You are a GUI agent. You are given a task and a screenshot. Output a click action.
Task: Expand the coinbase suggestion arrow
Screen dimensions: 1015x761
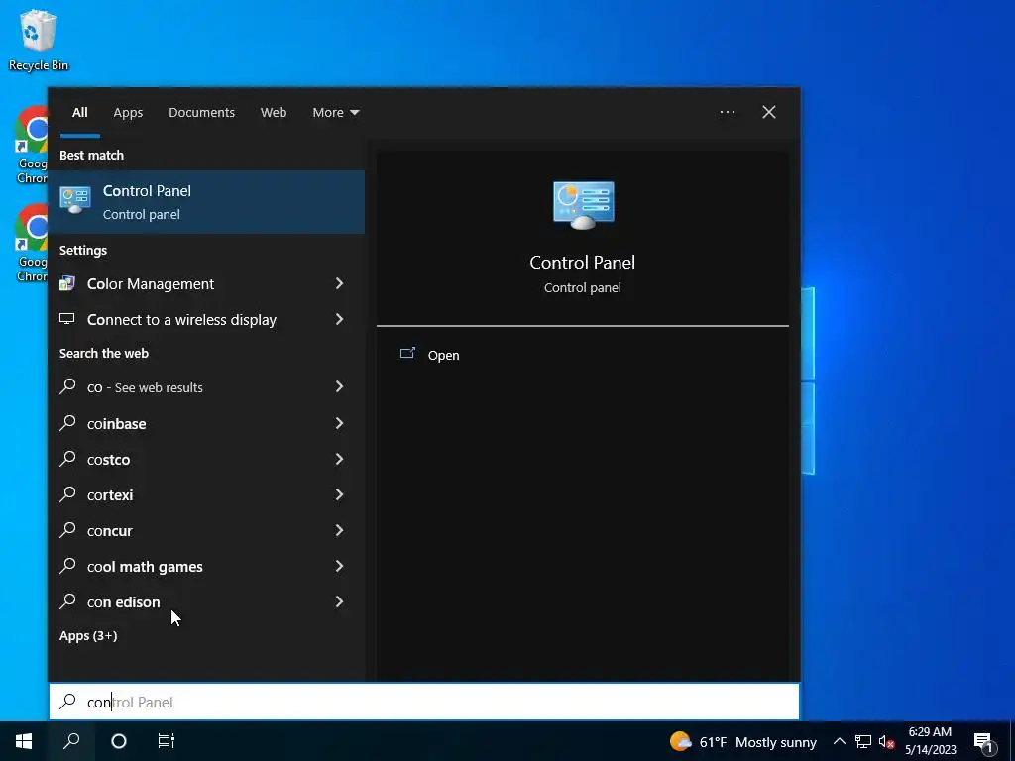(x=339, y=422)
